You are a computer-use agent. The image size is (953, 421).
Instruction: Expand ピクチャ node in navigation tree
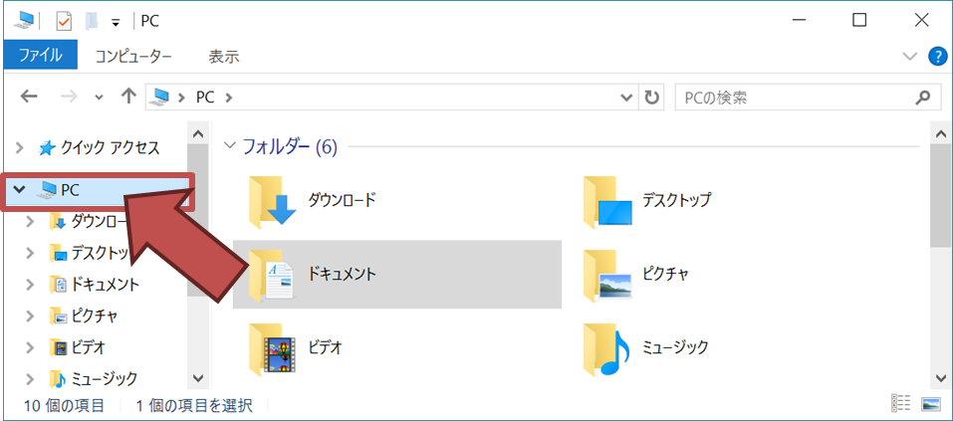click(x=31, y=316)
